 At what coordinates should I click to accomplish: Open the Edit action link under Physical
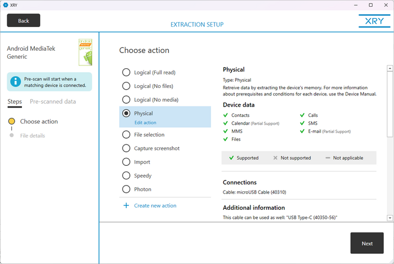(x=145, y=122)
